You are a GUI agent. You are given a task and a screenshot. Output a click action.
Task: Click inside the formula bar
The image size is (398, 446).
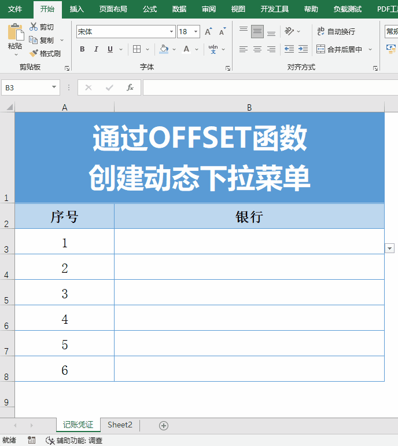tap(271, 87)
